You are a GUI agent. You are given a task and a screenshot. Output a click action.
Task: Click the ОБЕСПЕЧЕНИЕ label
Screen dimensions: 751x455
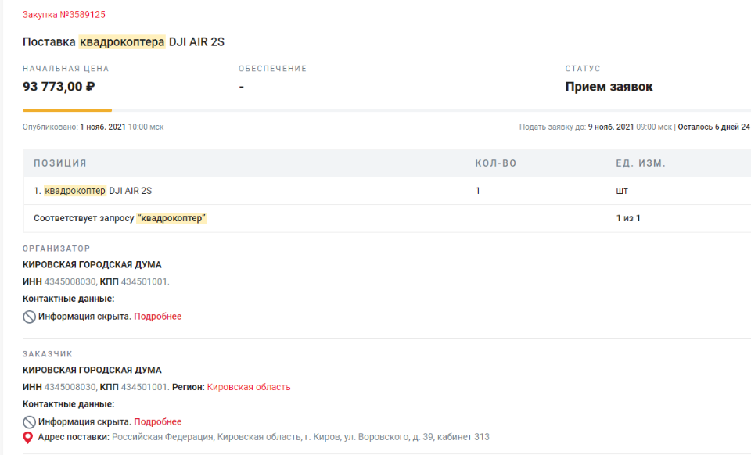pyautogui.click(x=272, y=69)
